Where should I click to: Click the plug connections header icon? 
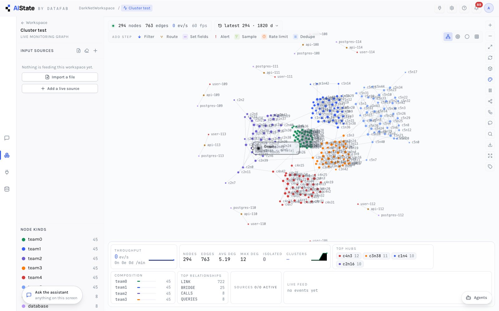click(439, 8)
